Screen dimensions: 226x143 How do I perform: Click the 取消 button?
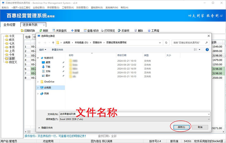(200, 127)
